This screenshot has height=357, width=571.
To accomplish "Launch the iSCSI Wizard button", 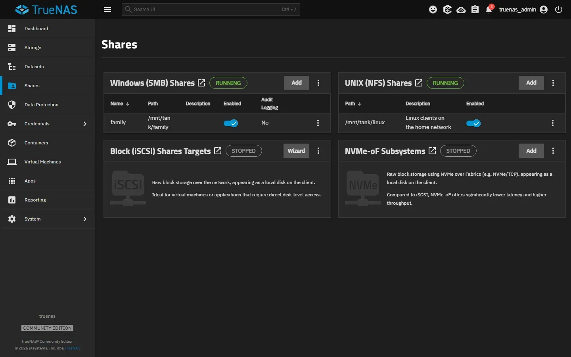I will 296,151.
